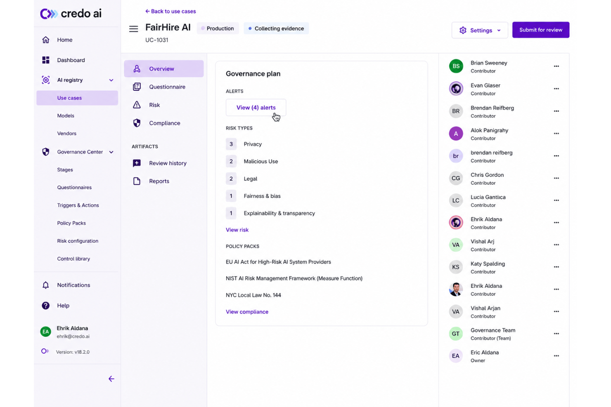Open Triggers & Actions

tap(78, 205)
